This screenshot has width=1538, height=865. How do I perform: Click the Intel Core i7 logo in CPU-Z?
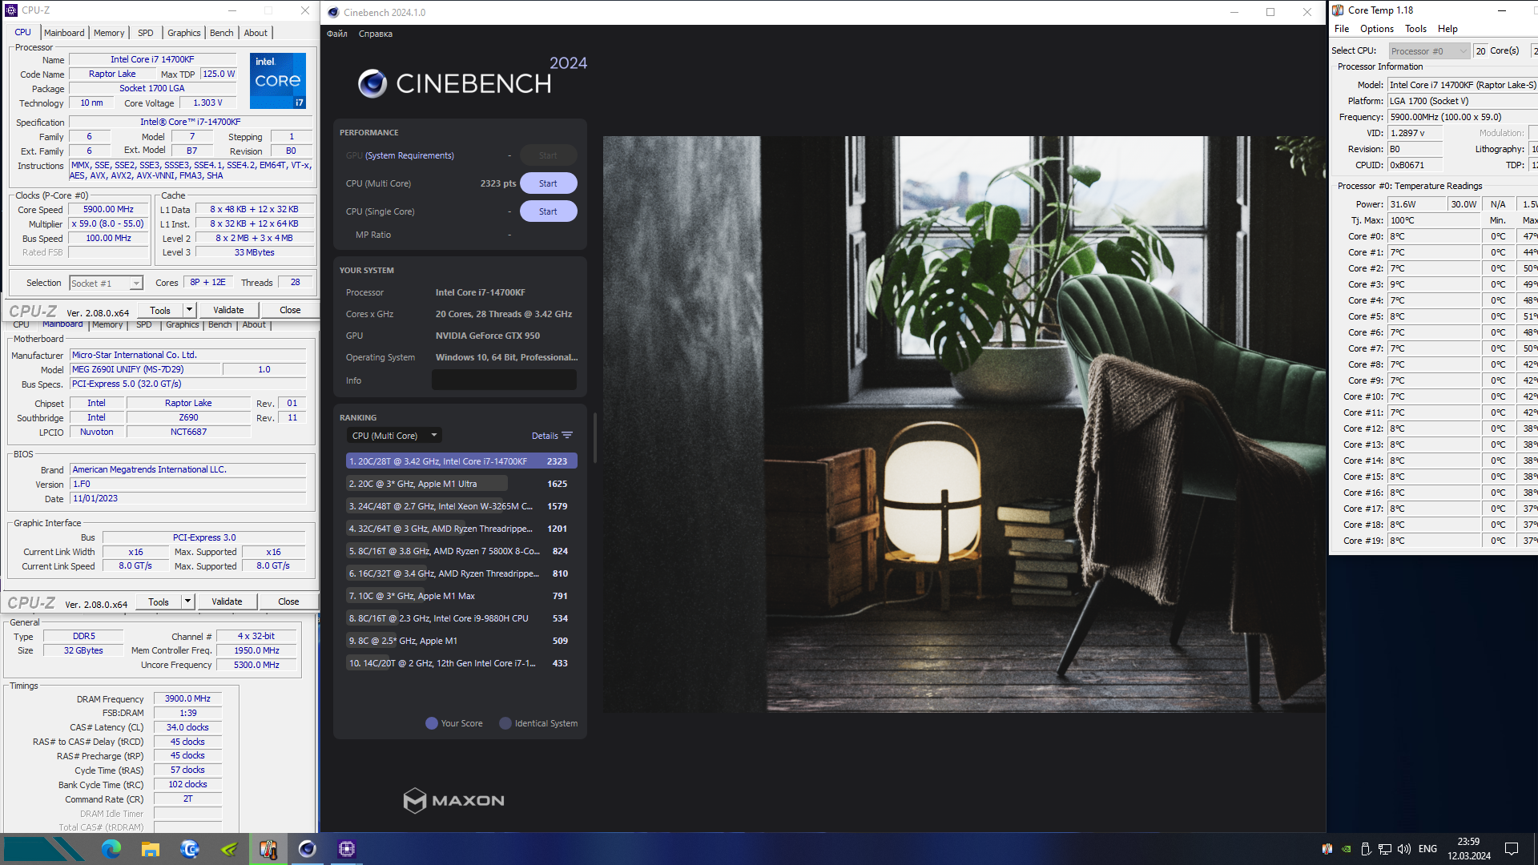pos(278,81)
